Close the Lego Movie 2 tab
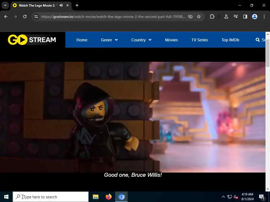Image resolution: width=270 pixels, height=202 pixels. [67, 5]
